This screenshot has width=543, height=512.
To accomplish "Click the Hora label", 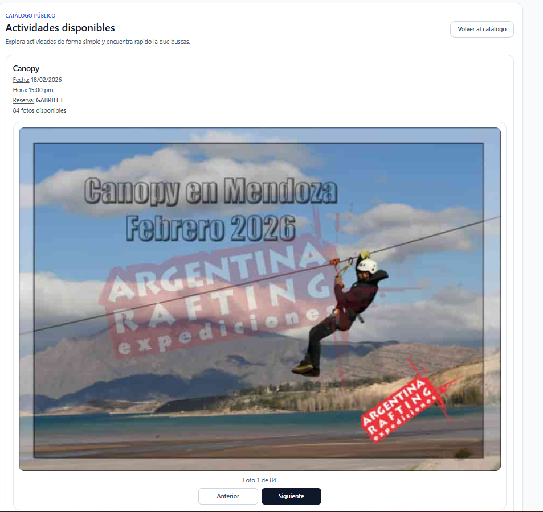I will click(x=20, y=90).
